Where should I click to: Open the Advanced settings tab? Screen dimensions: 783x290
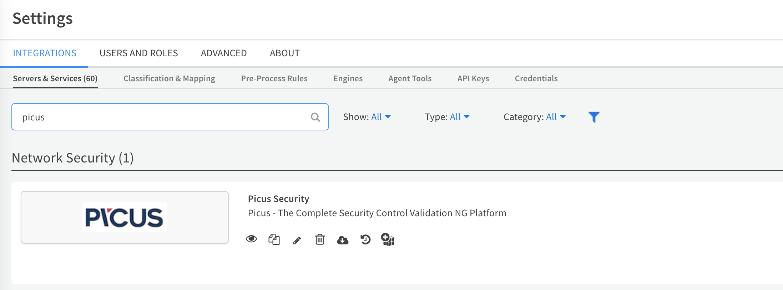(224, 53)
